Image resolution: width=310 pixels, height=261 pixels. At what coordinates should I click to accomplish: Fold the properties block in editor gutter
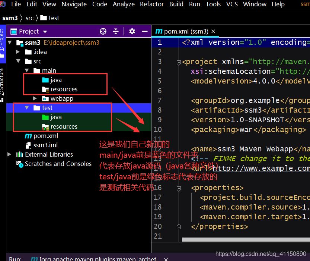click(179, 188)
